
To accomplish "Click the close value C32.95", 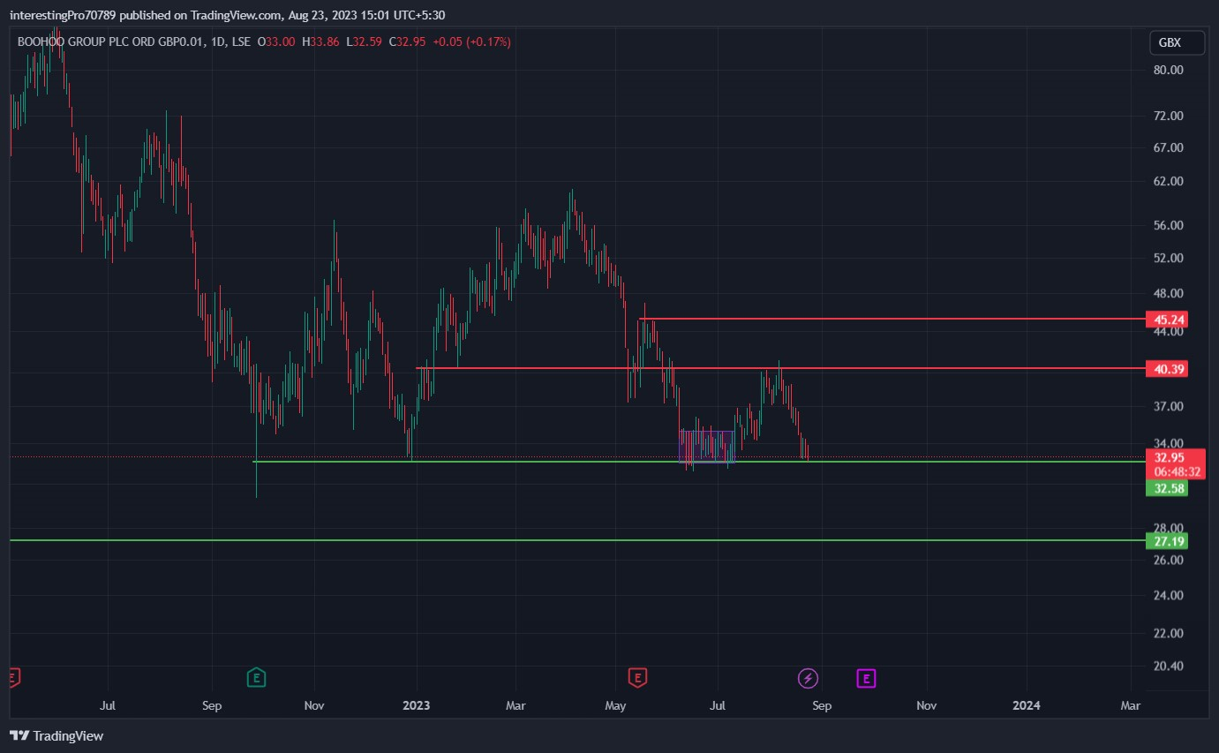I will click(407, 41).
